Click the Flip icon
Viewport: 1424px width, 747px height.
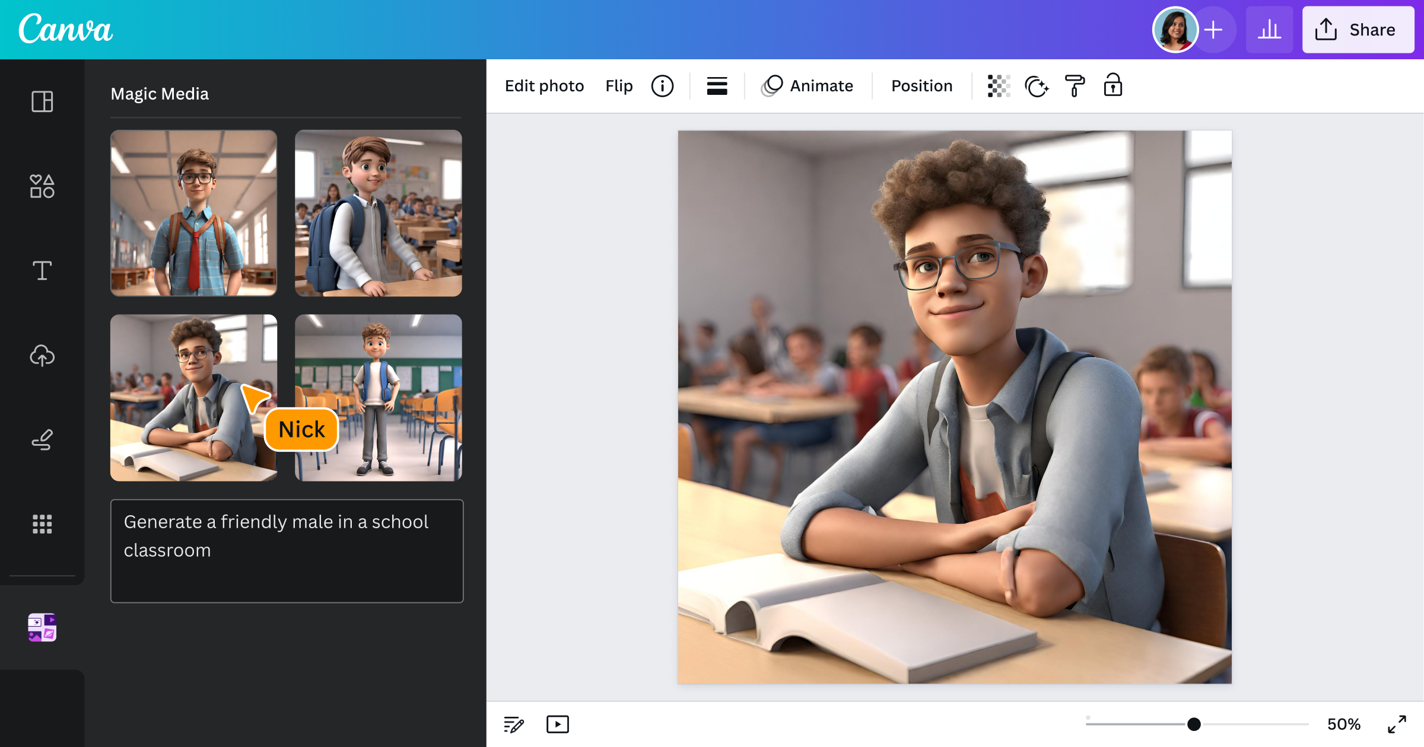point(619,85)
